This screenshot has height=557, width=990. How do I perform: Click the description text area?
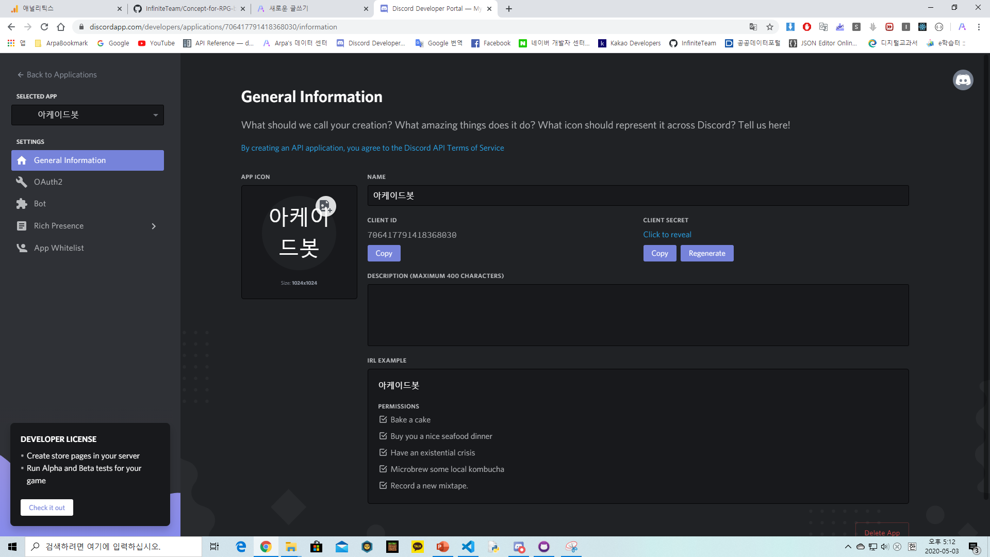tap(638, 315)
